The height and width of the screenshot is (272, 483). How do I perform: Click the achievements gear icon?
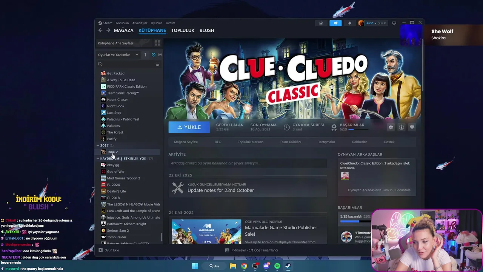pos(334,127)
